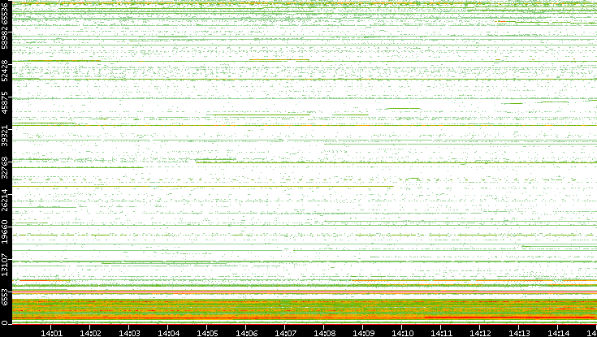Select the 14:10 time label
This screenshot has height=337, width=597.
click(x=403, y=333)
